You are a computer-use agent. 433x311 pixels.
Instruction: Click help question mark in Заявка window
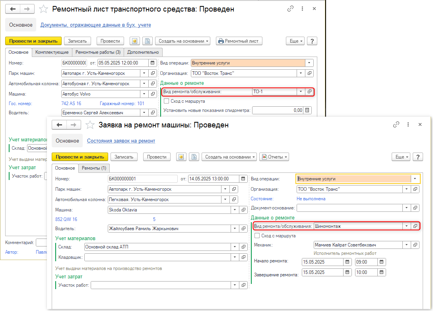tap(417, 157)
